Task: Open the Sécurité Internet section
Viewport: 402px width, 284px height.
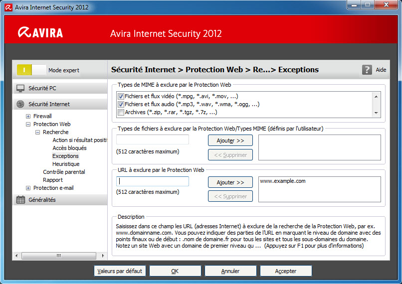Action: (60, 104)
